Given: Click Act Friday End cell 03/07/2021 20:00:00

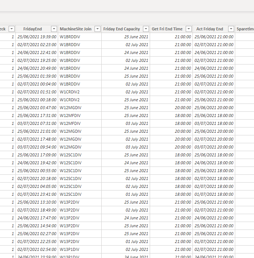Looking at the screenshot, I should coord(214,147).
